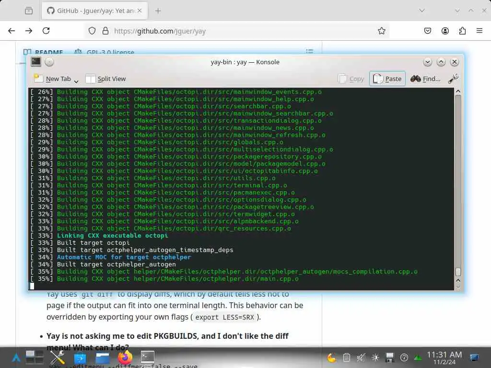Expand the Firefox list all tabs chevron
Screen dimensions: 491x368
point(422,11)
